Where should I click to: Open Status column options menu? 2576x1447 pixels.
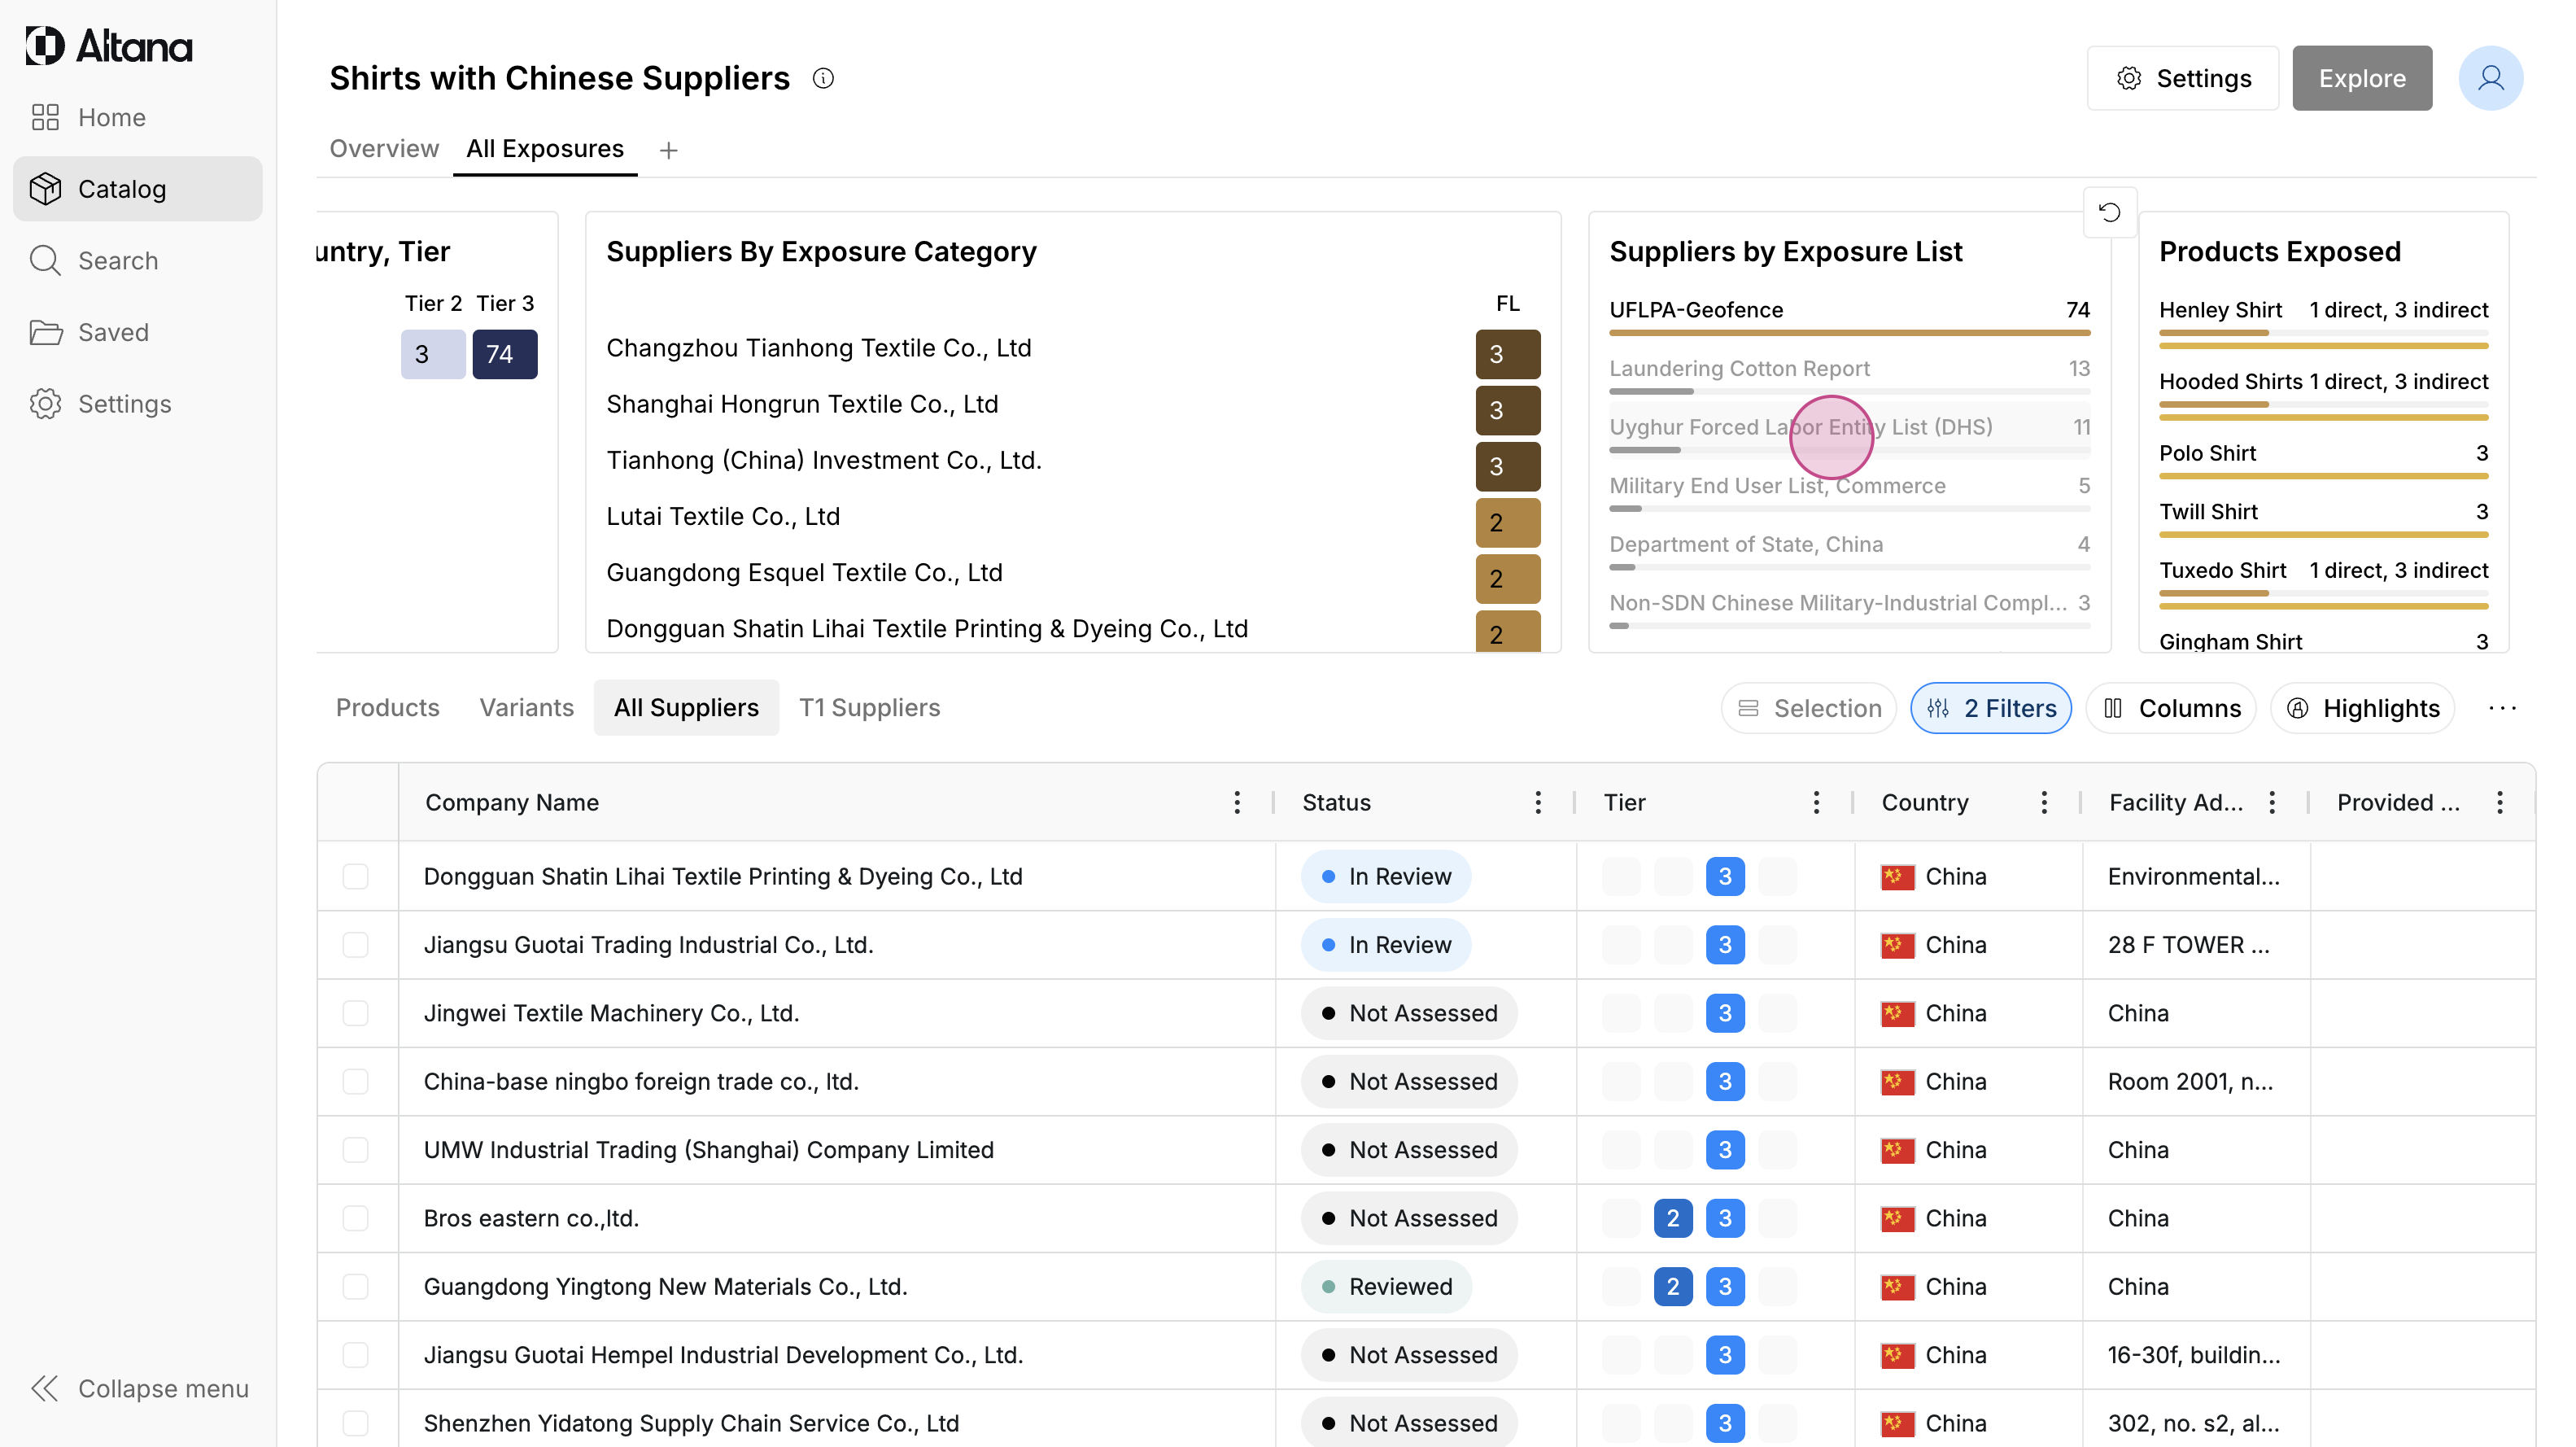pyautogui.click(x=1537, y=802)
